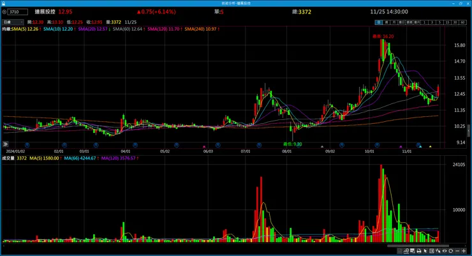Select the Y-axis pointer tool icon
The height and width of the screenshot is (256, 472).
[x=438, y=251]
